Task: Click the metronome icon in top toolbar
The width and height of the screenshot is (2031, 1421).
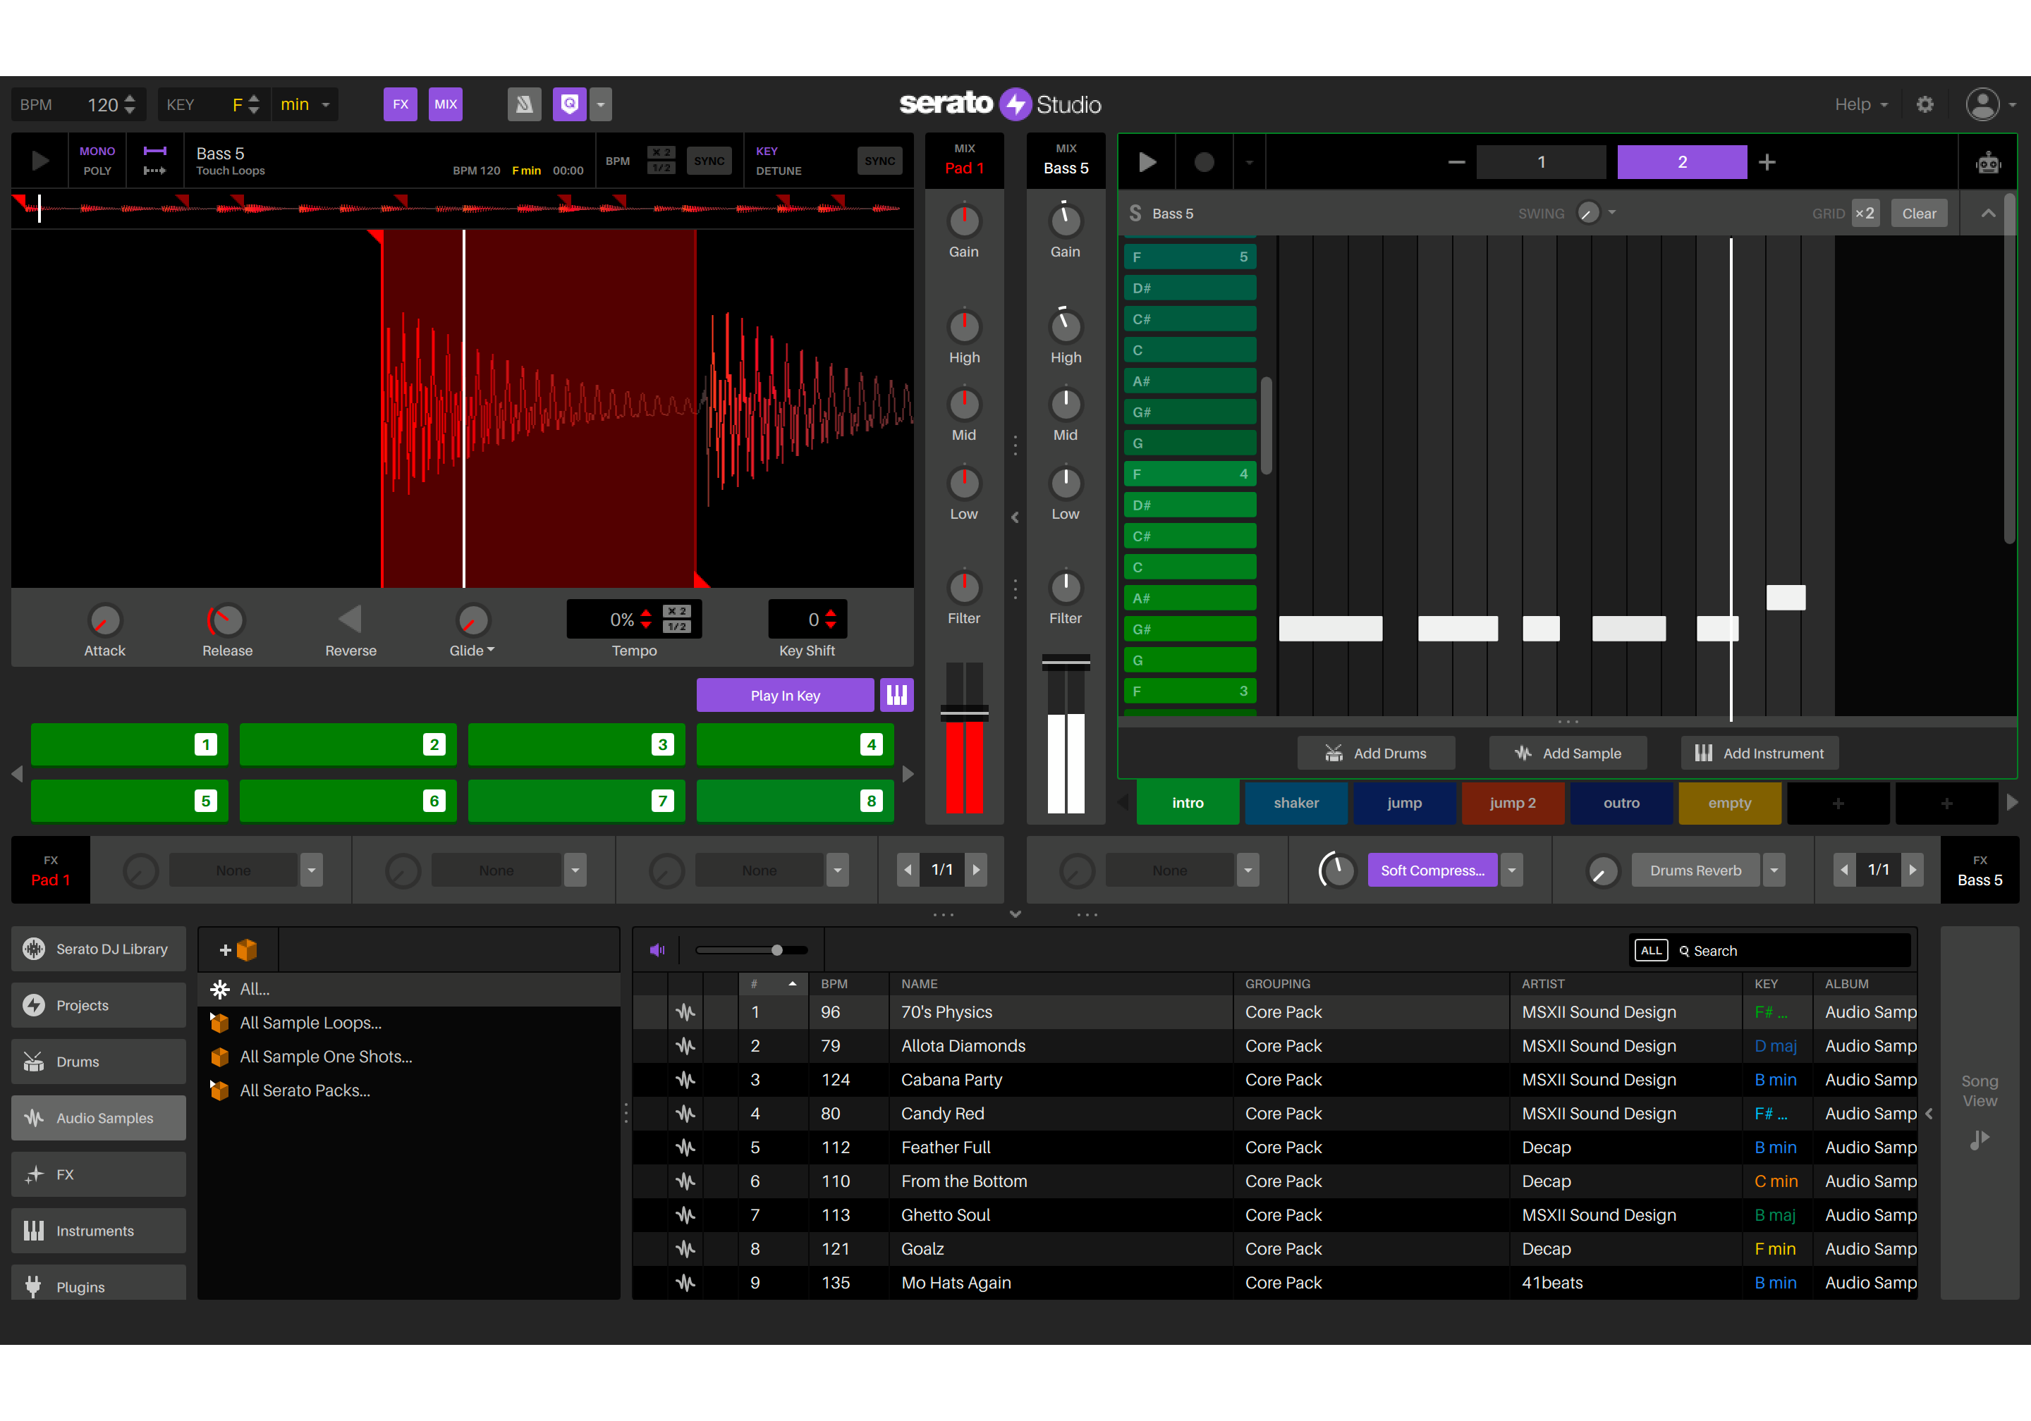Action: (x=524, y=104)
